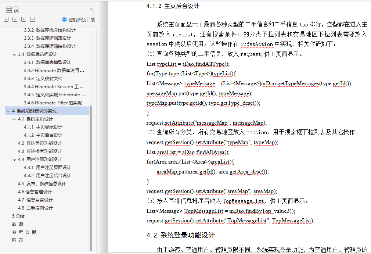This screenshot has height=254, width=371.
Task: Click code line request.setAttribute("messageMap", messageMap);
Action: [206, 123]
